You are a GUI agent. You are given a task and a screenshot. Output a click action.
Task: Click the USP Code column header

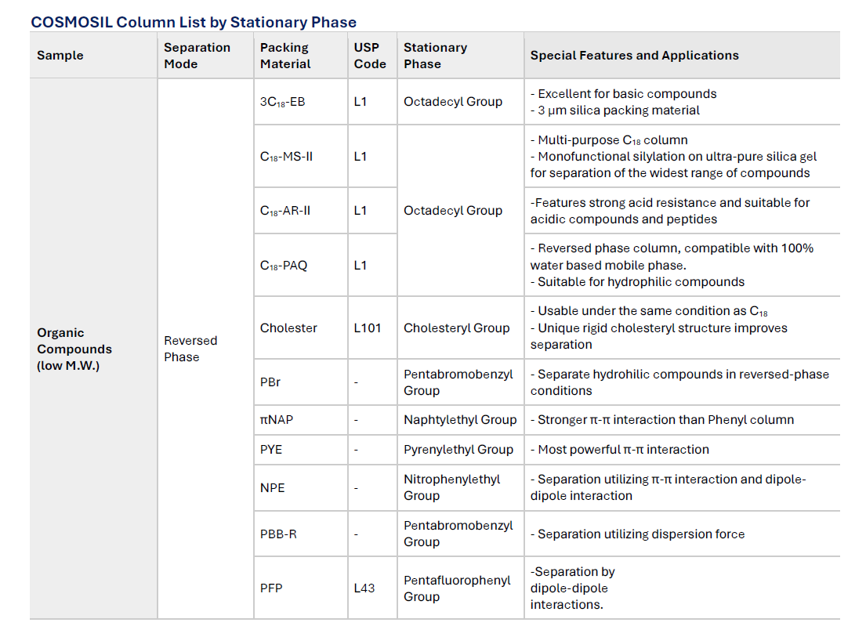pyautogui.click(x=370, y=56)
